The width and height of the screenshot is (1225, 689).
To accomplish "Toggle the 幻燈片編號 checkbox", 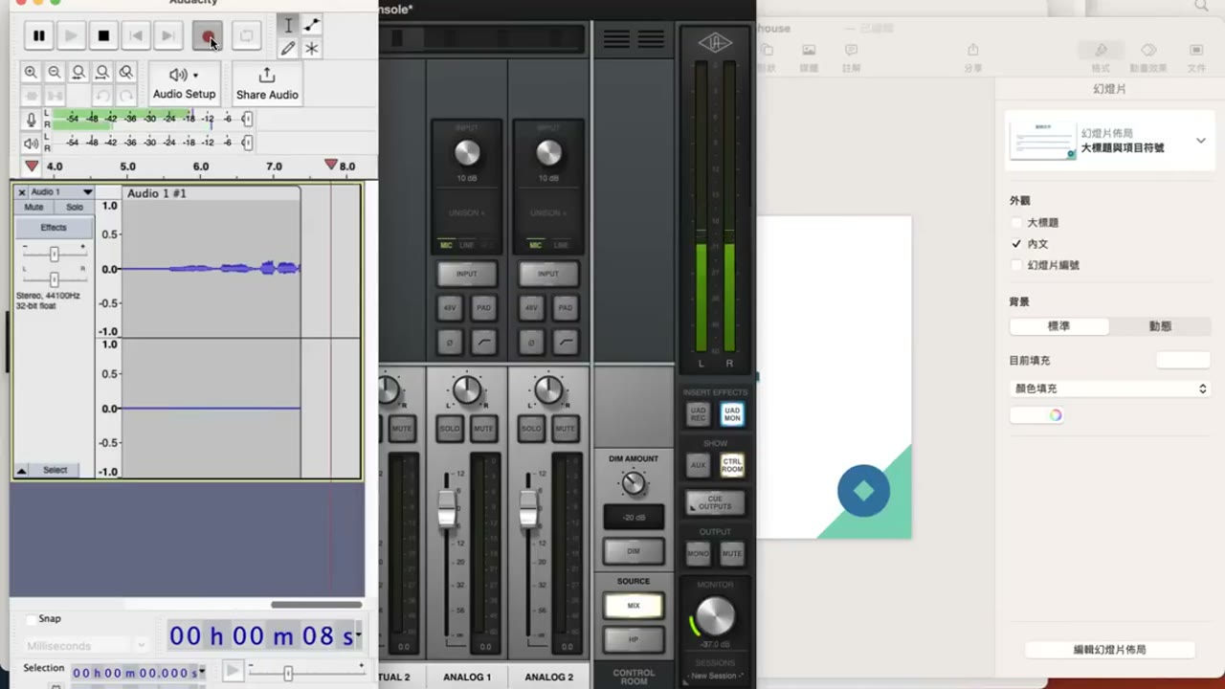I will click(1016, 265).
